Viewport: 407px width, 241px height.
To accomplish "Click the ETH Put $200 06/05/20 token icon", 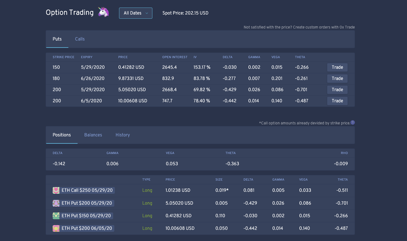I will (56, 228).
